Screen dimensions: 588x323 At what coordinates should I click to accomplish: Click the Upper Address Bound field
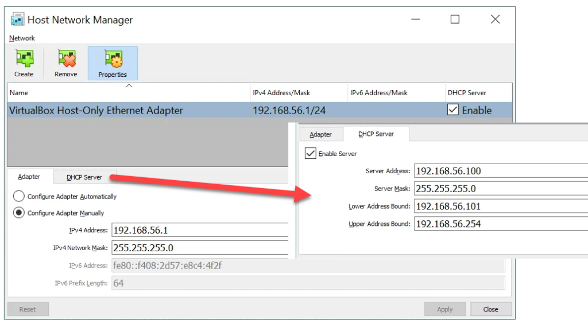click(501, 224)
